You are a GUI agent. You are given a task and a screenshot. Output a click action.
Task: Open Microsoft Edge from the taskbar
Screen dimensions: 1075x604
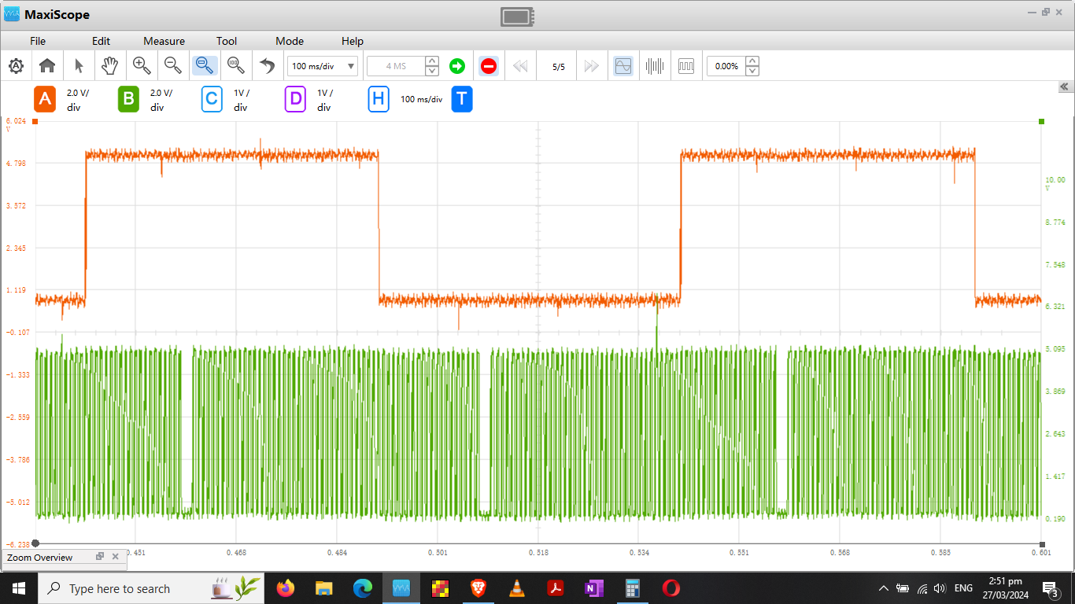point(362,588)
